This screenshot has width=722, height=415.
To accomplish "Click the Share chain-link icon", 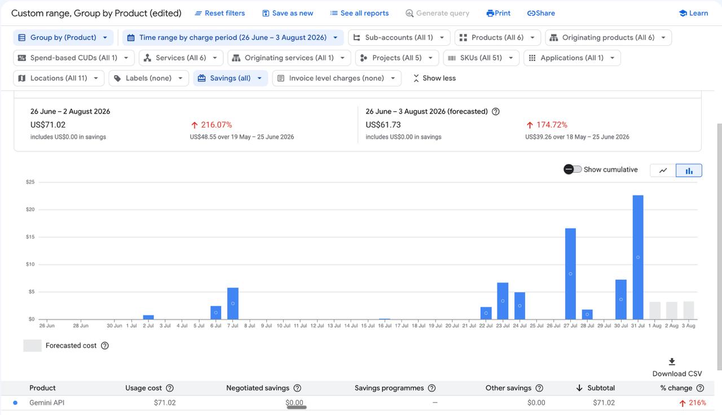I will click(531, 13).
